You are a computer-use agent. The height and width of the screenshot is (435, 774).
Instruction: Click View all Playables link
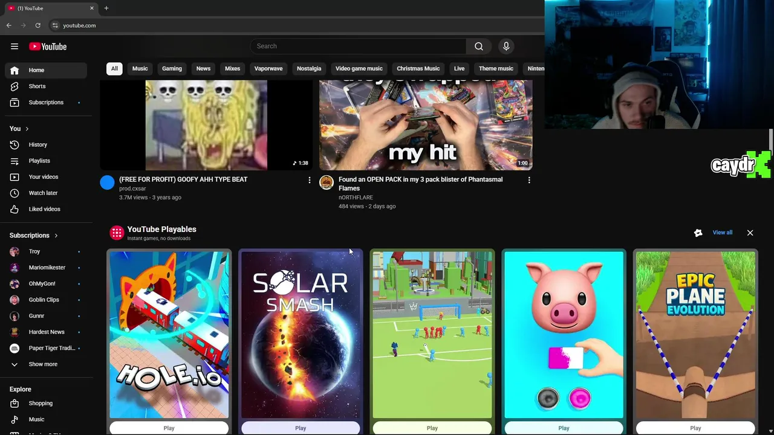point(723,233)
